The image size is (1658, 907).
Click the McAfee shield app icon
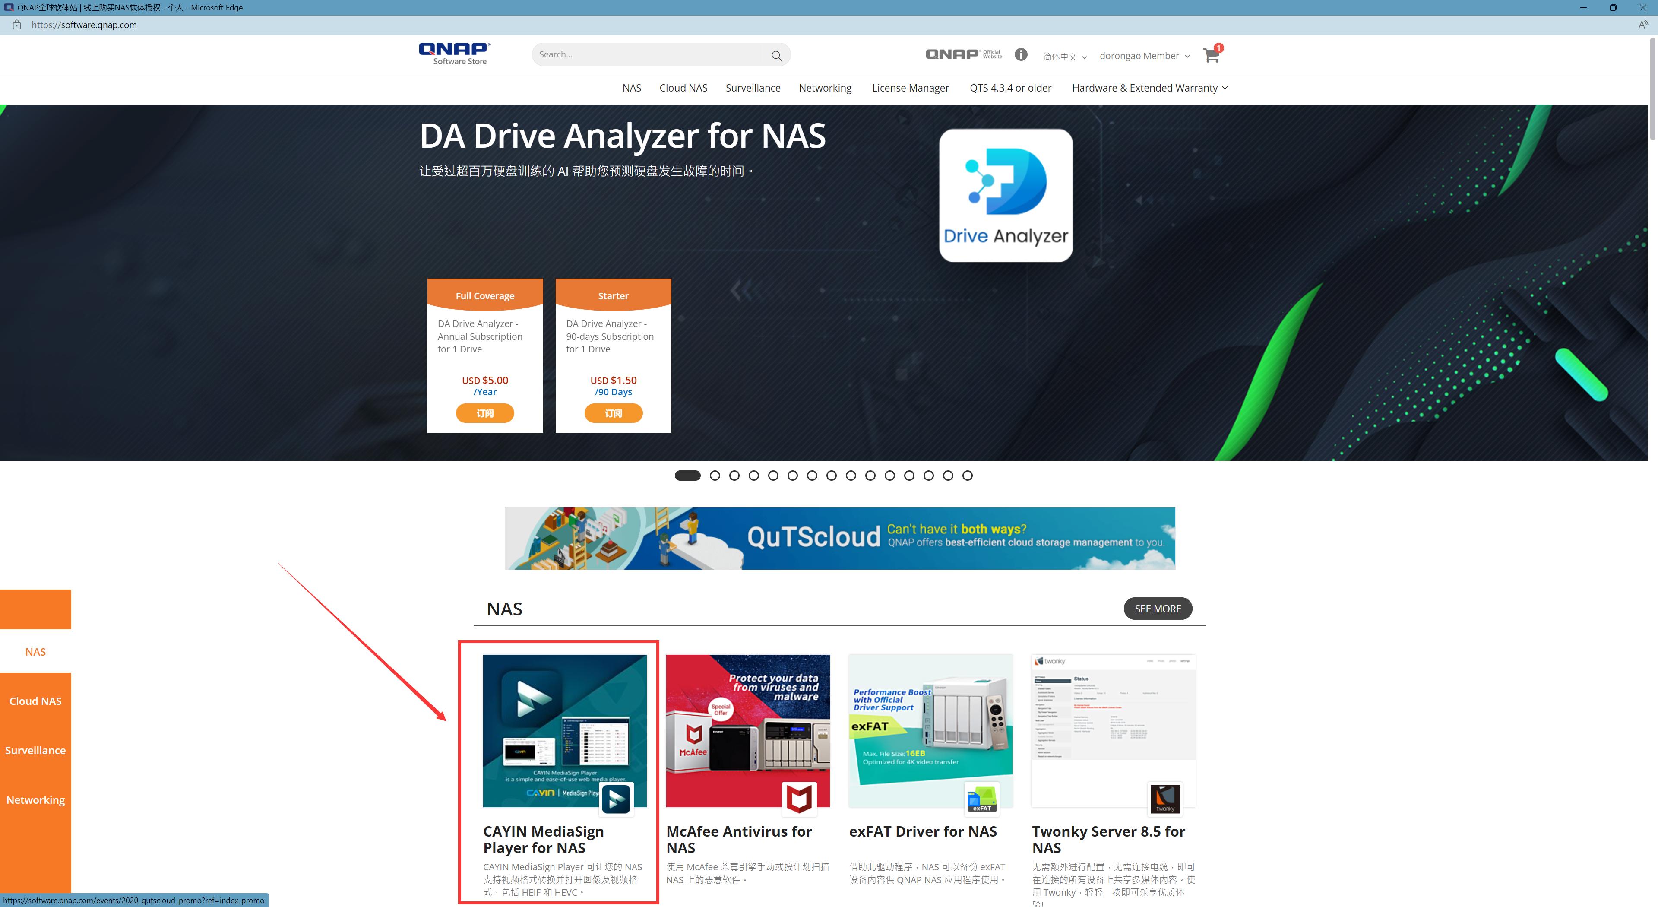799,799
